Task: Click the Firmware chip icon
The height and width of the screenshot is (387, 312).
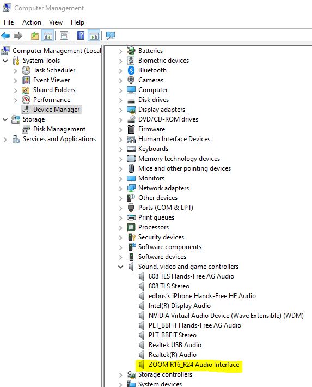Action: click(x=131, y=129)
